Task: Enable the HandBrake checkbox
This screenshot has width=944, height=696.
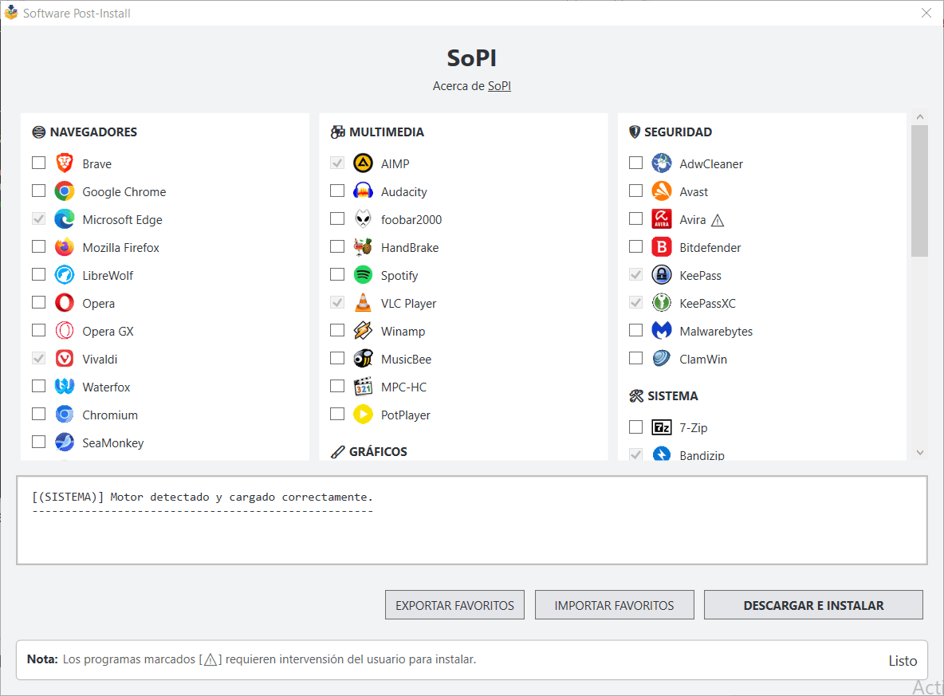Action: coord(337,246)
